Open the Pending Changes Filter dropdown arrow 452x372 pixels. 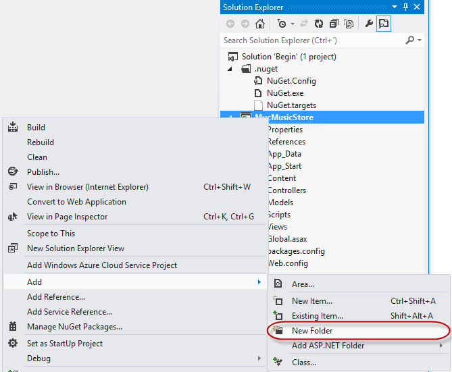click(292, 24)
